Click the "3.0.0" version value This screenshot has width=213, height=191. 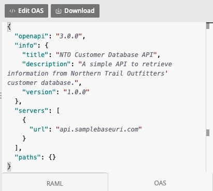coord(69,36)
